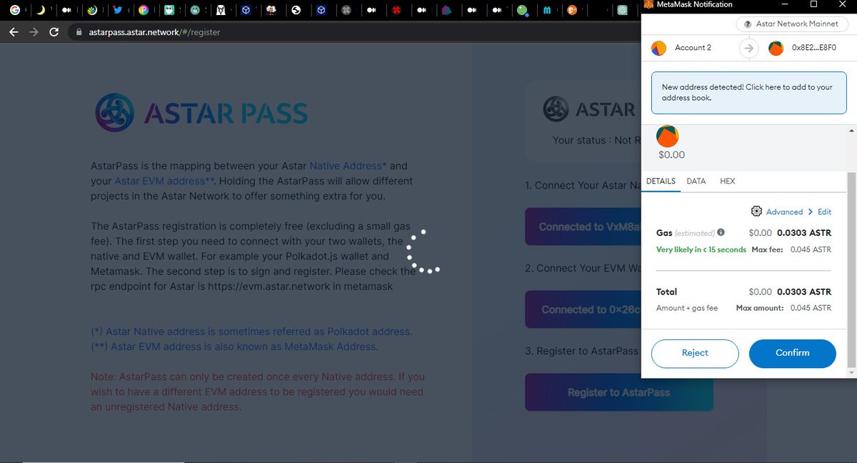Click the Account 2 avatar icon
Viewport: 857px width, 463px height.
(x=658, y=48)
